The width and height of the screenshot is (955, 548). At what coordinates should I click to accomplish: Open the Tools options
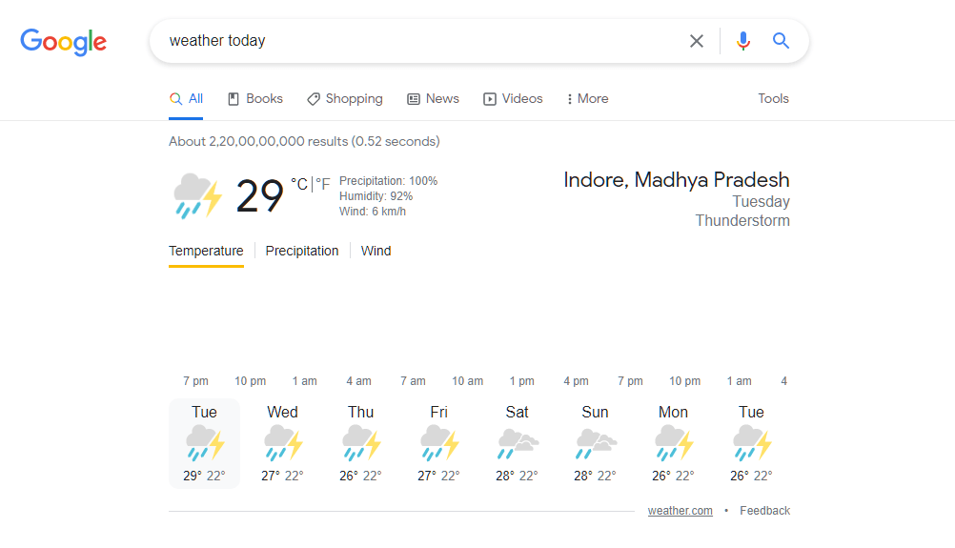point(773,99)
